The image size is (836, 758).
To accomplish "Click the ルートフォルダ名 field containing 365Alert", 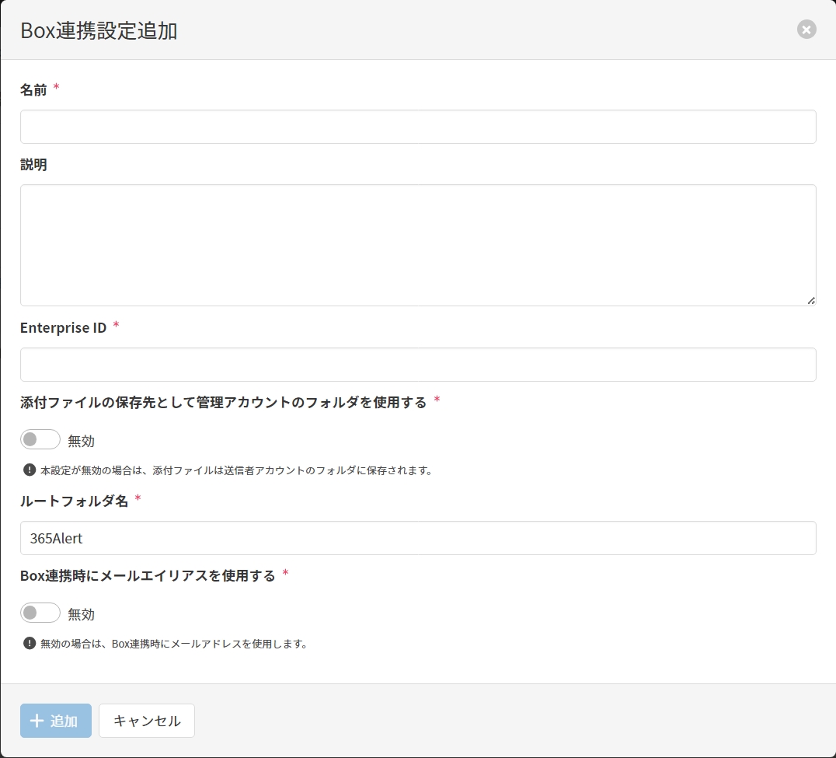I will pyautogui.click(x=418, y=538).
